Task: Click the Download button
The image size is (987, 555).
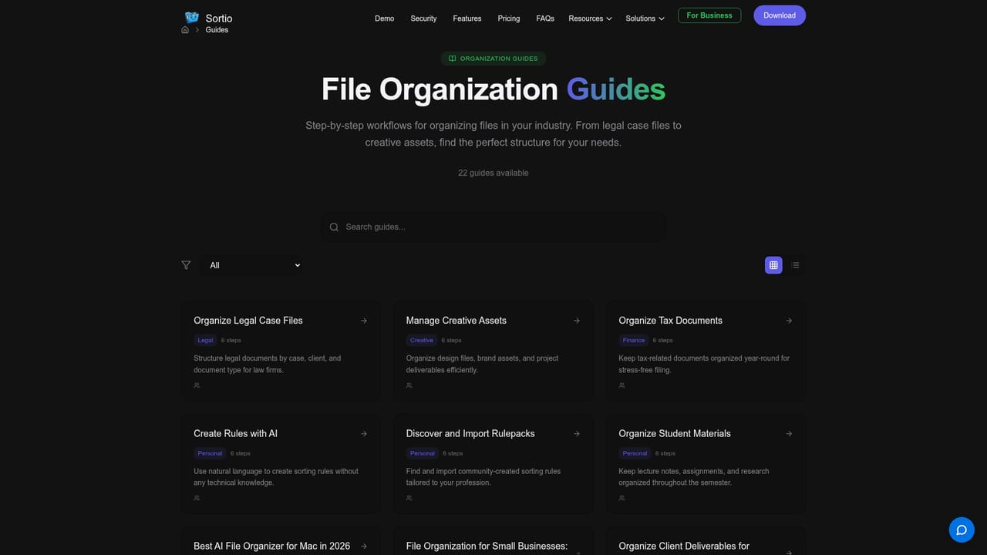Action: coord(780,15)
